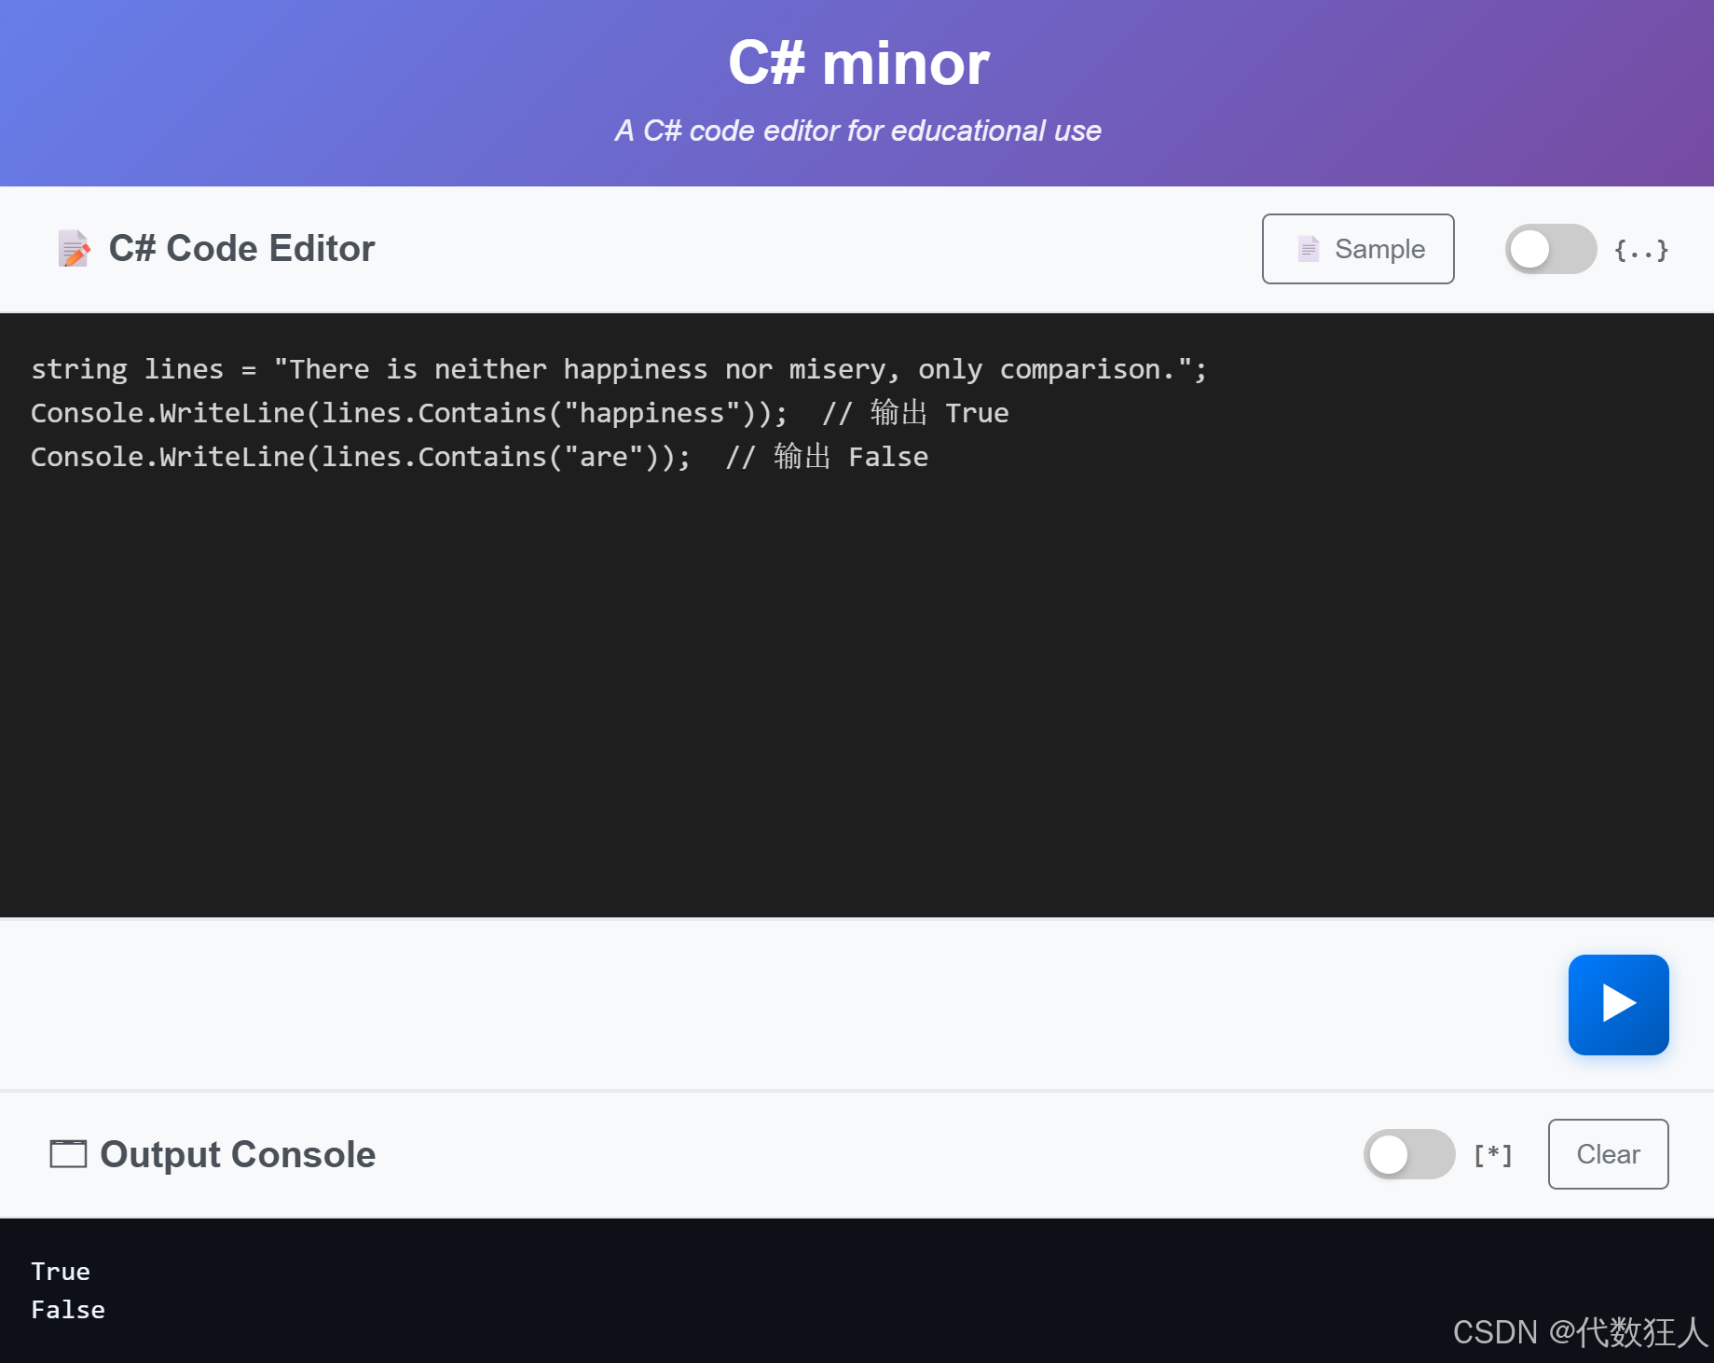Click the 'string lines' code line in editor

pos(619,369)
